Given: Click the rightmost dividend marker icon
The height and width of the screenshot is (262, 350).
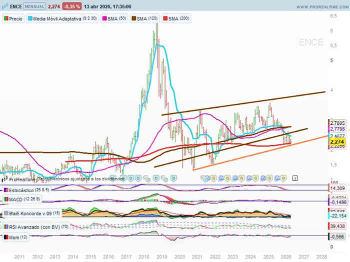Looking at the screenshot, I should click(283, 177).
